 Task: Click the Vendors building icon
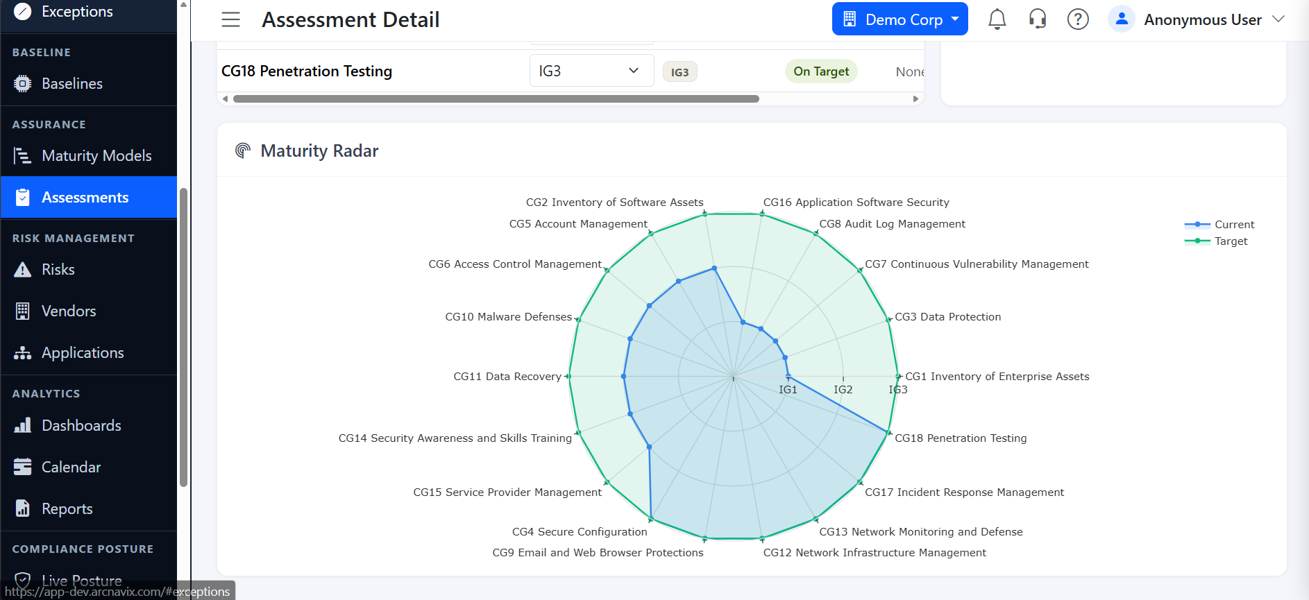coord(23,311)
